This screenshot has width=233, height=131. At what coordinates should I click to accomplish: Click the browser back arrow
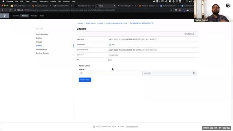[3, 10]
